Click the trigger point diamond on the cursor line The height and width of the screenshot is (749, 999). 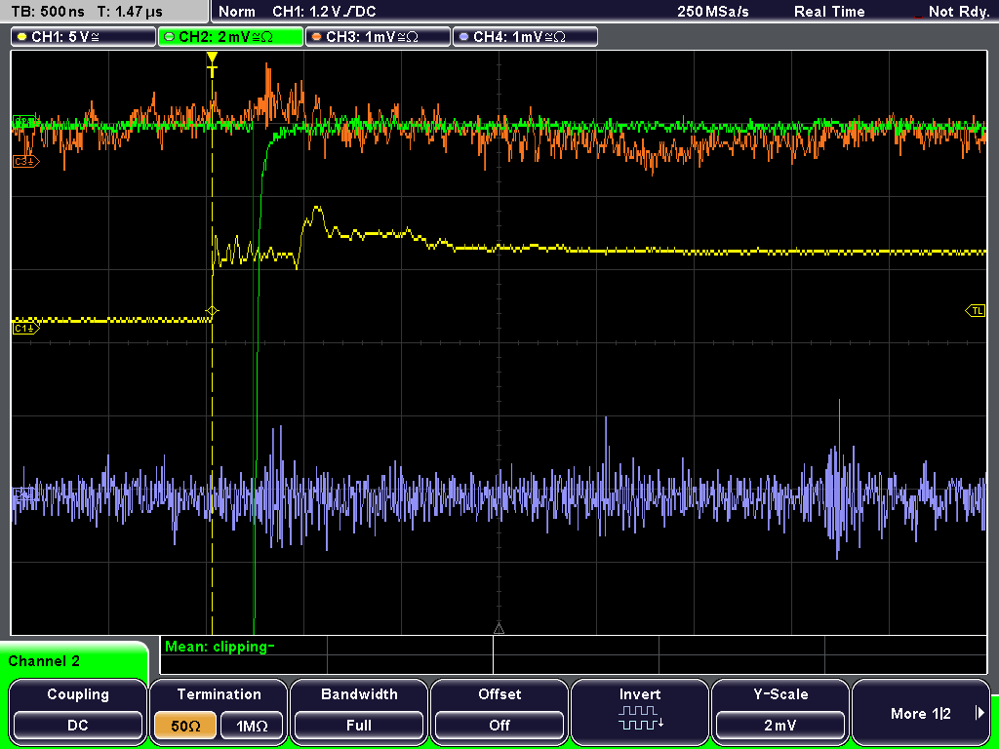coord(212,311)
